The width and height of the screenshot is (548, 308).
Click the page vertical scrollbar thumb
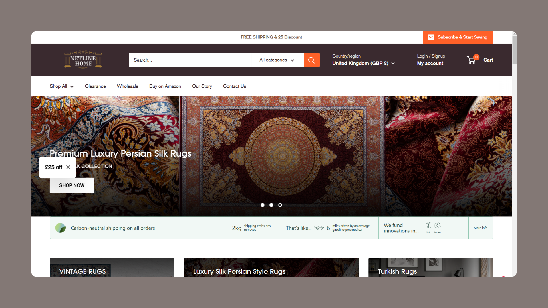pyautogui.click(x=514, y=50)
